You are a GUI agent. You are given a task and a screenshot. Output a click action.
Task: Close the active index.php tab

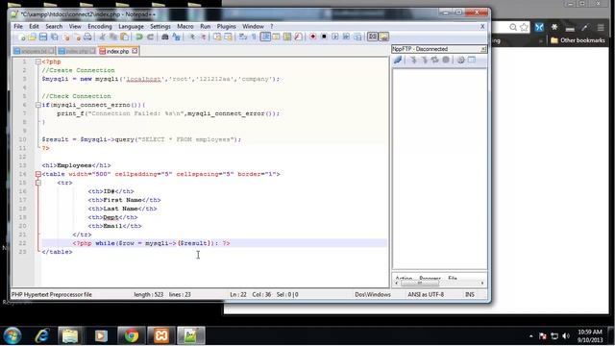coord(135,51)
